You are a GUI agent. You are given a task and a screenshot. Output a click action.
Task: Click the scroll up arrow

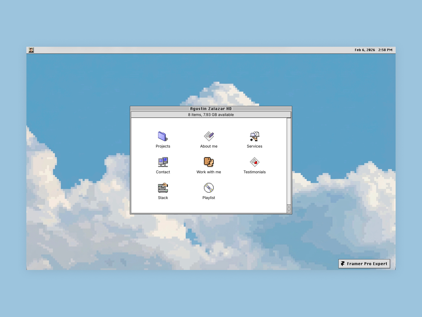289,207
